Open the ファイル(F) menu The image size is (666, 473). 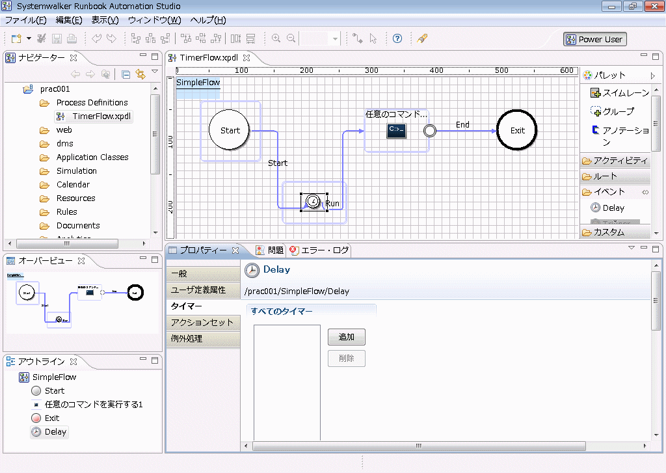coord(25,20)
